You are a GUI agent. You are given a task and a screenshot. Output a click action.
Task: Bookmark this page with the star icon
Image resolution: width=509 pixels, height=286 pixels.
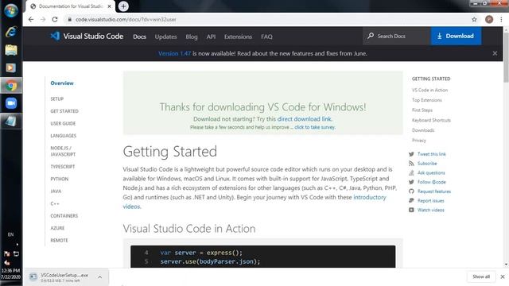click(x=474, y=19)
